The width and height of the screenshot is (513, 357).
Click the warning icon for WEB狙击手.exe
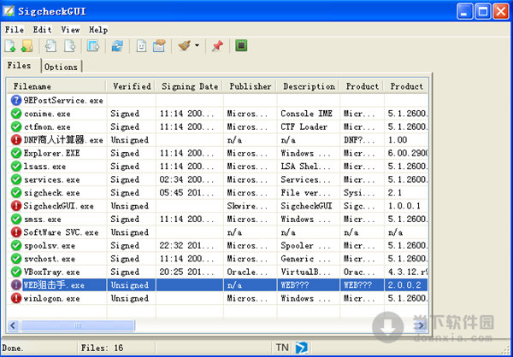coord(16,285)
